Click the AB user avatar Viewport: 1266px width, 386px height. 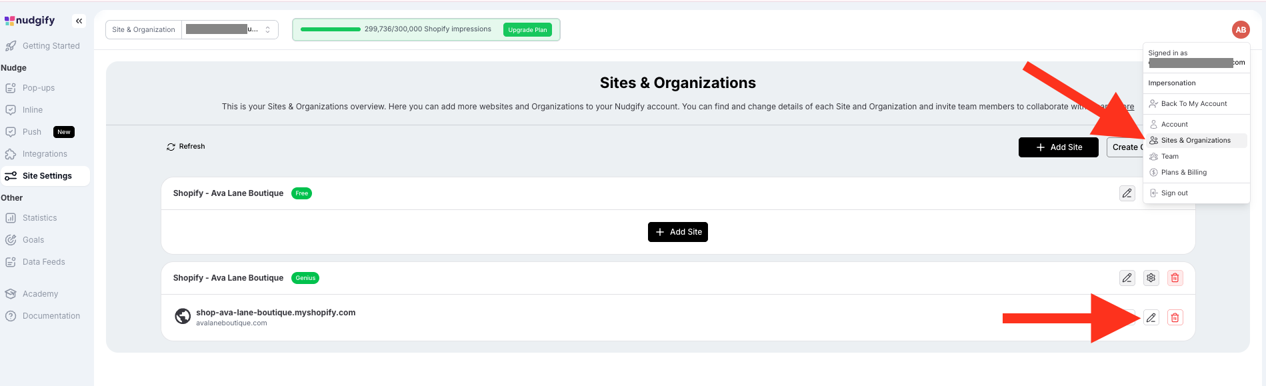pos(1241,29)
